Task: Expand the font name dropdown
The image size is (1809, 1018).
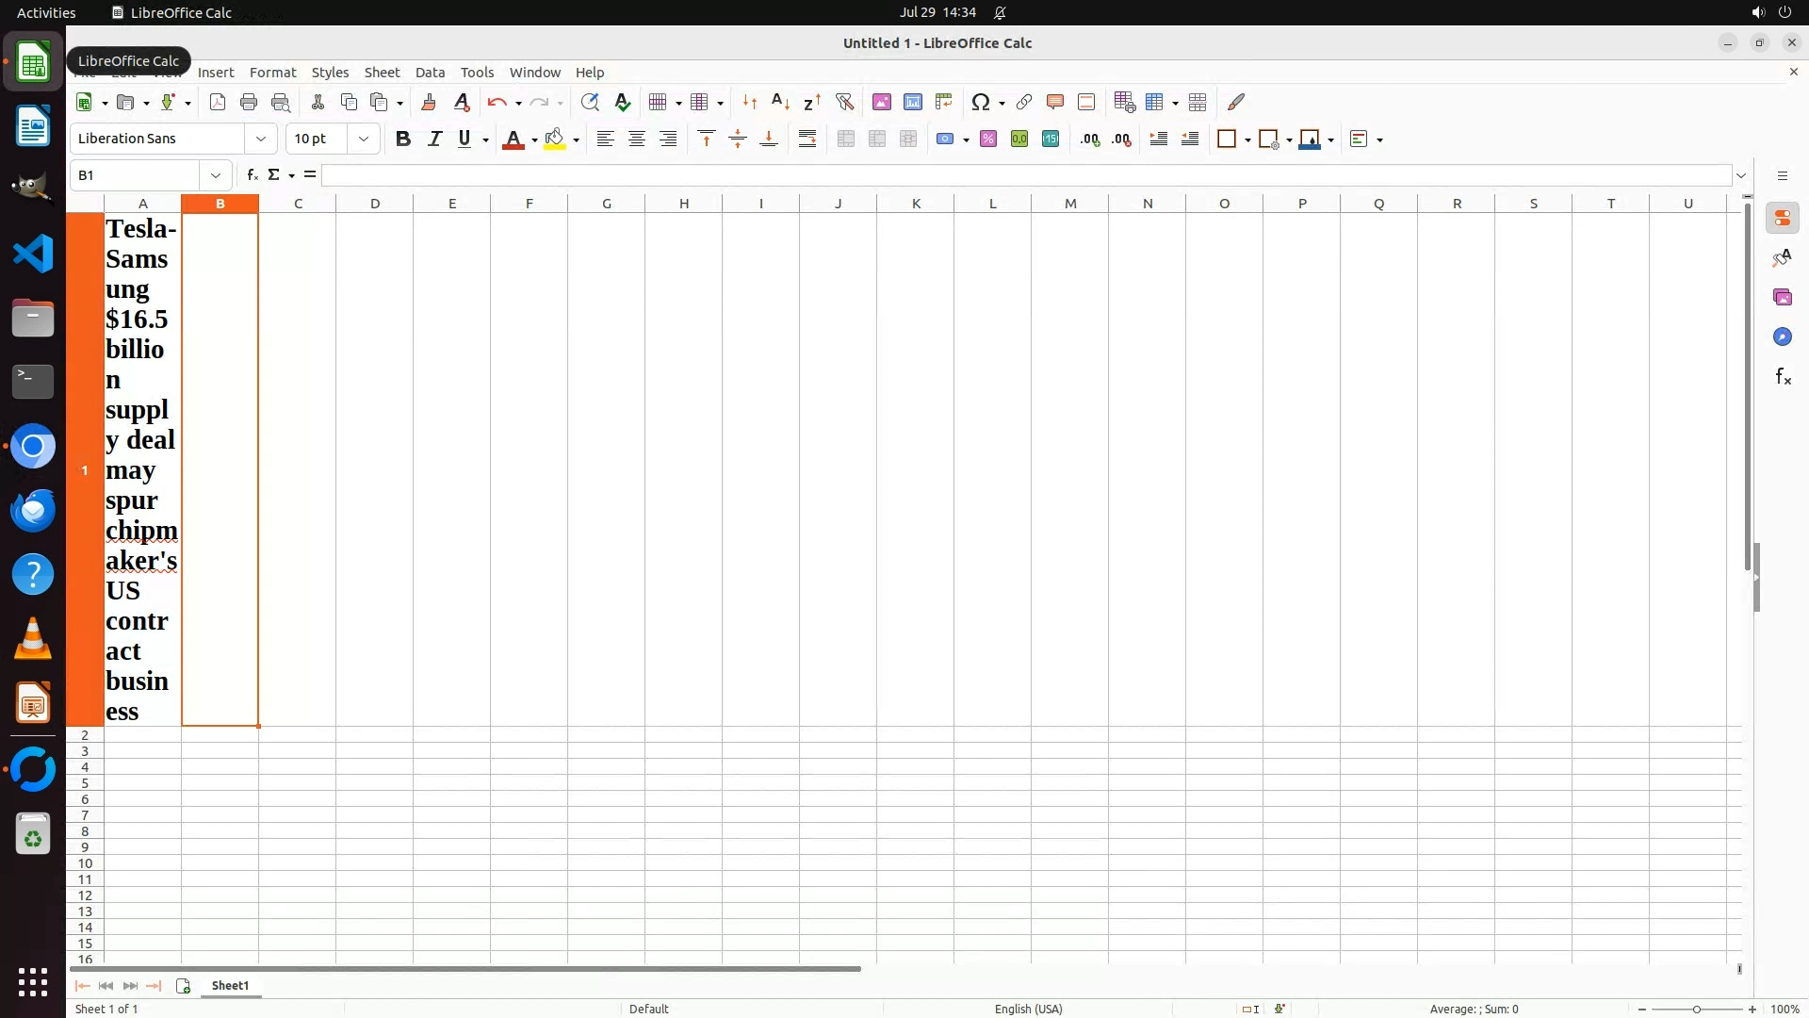Action: tap(261, 139)
